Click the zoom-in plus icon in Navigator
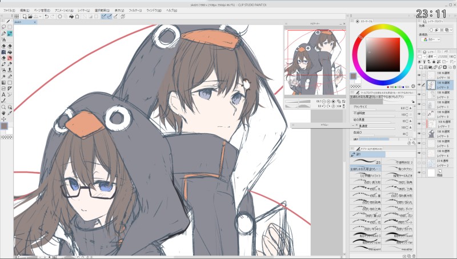 pos(328,102)
